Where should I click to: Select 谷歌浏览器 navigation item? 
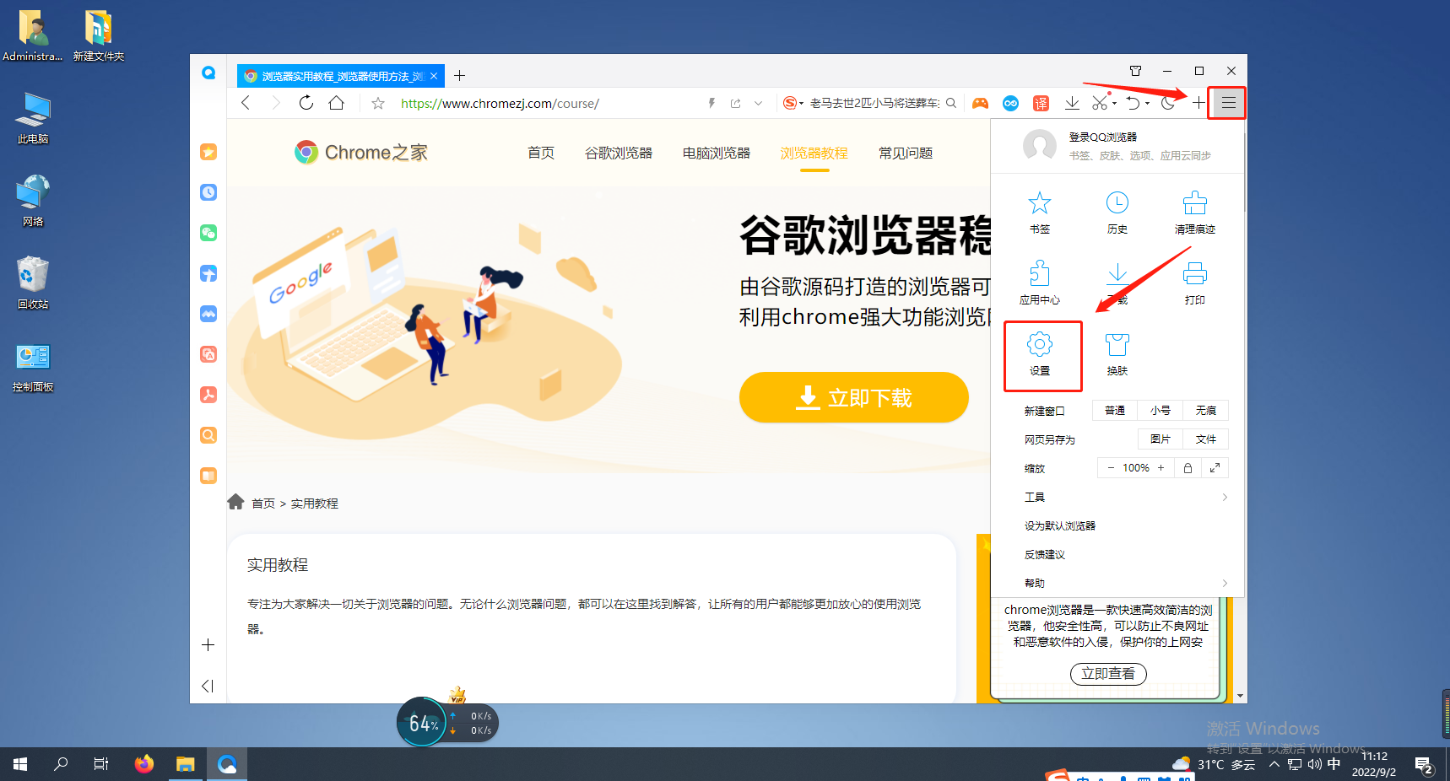(x=619, y=153)
